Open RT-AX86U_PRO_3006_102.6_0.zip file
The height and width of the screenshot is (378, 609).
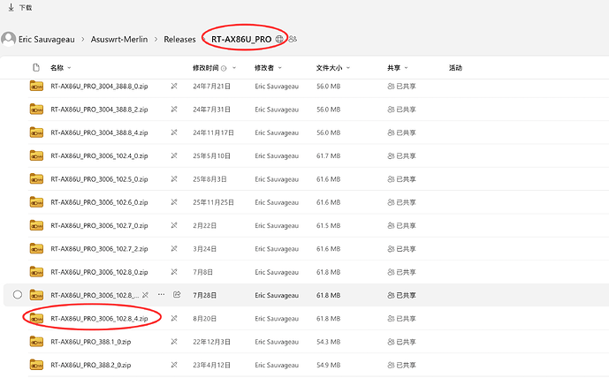click(99, 202)
